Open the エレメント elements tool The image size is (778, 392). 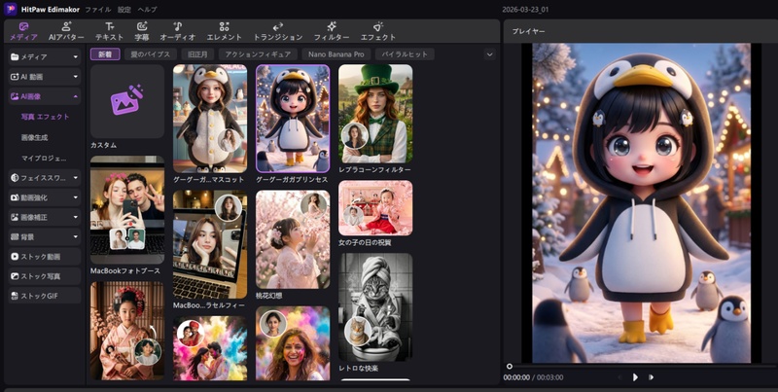(225, 31)
